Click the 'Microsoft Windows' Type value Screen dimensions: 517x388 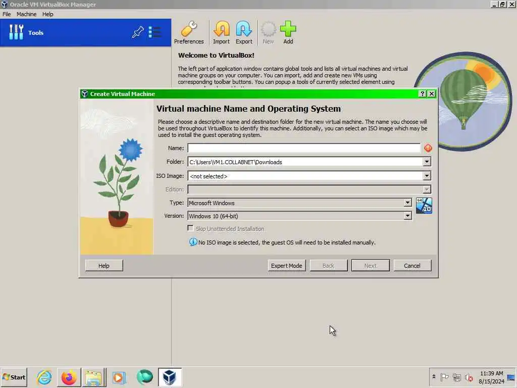coord(212,203)
